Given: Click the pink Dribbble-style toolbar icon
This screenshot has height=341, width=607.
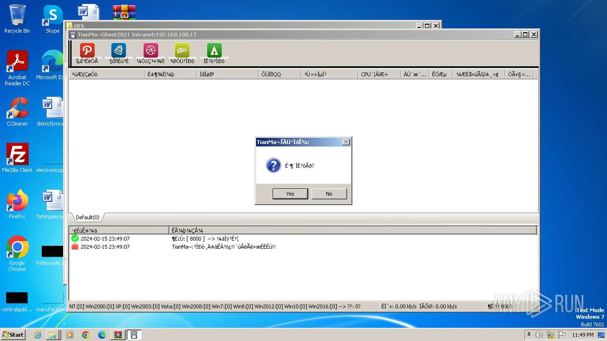Looking at the screenshot, I should (150, 50).
